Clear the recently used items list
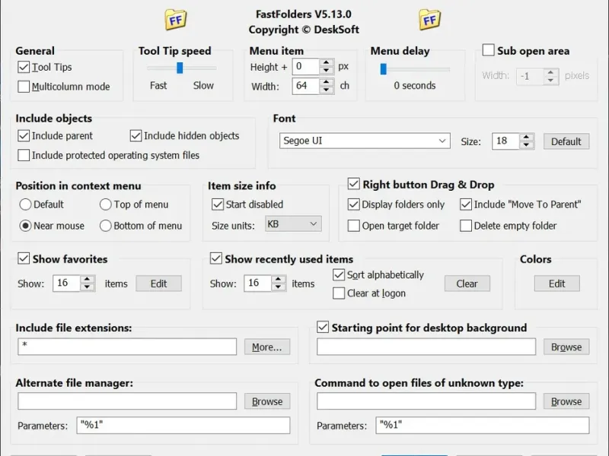609x456 pixels. click(467, 283)
